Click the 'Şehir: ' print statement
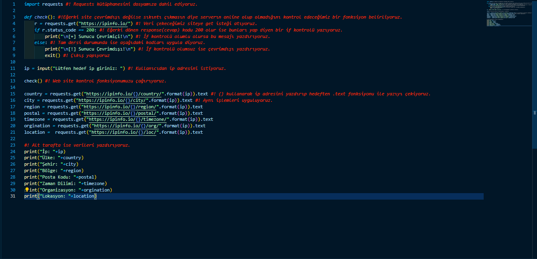Screen dimensions: 537x259 click(x=51, y=164)
